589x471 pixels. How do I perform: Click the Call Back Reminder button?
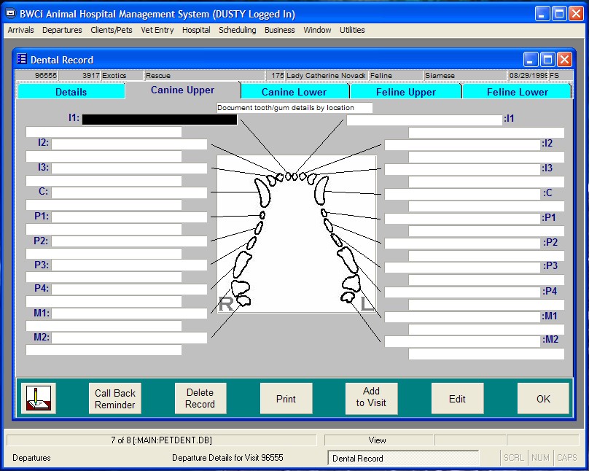[115, 399]
